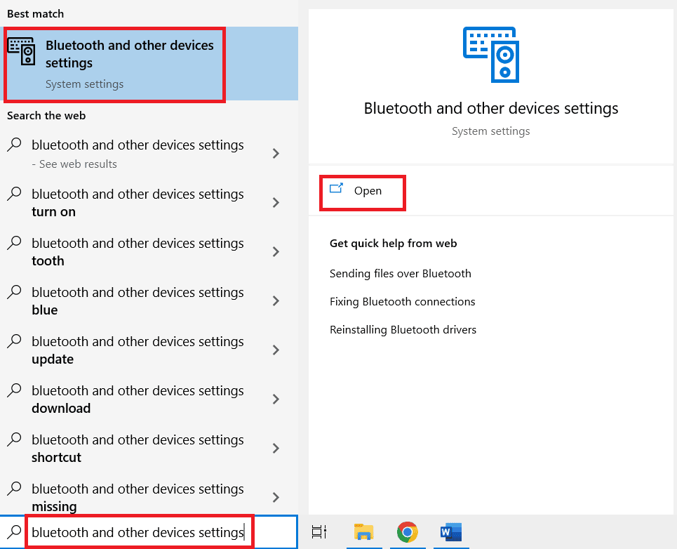Click the magnifier icon in the taskbar search box
The height and width of the screenshot is (549, 677).
coord(14,531)
